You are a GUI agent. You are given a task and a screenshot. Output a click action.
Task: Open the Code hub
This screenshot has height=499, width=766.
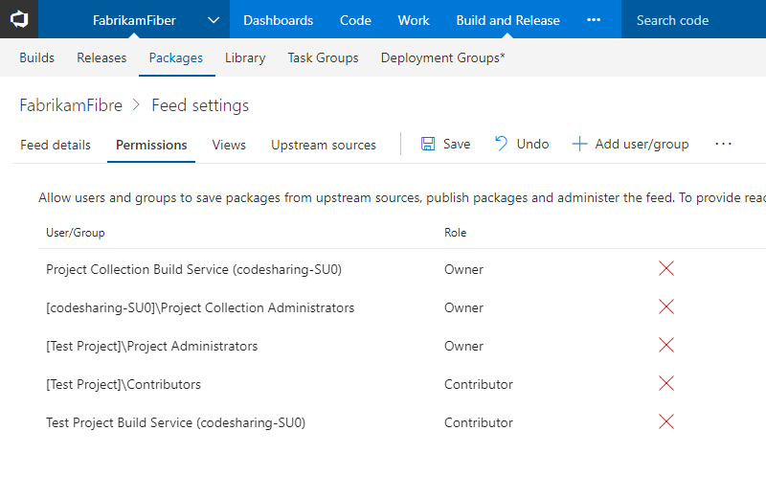(355, 20)
